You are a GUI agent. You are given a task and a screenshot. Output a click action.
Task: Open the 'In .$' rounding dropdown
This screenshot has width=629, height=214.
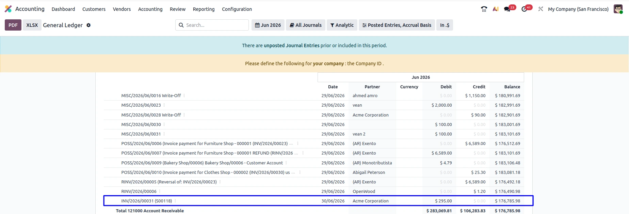(x=445, y=25)
